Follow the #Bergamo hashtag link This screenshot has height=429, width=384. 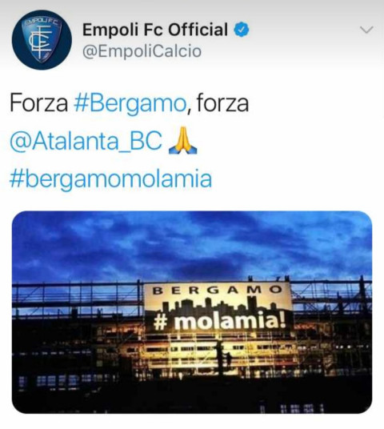click(130, 105)
